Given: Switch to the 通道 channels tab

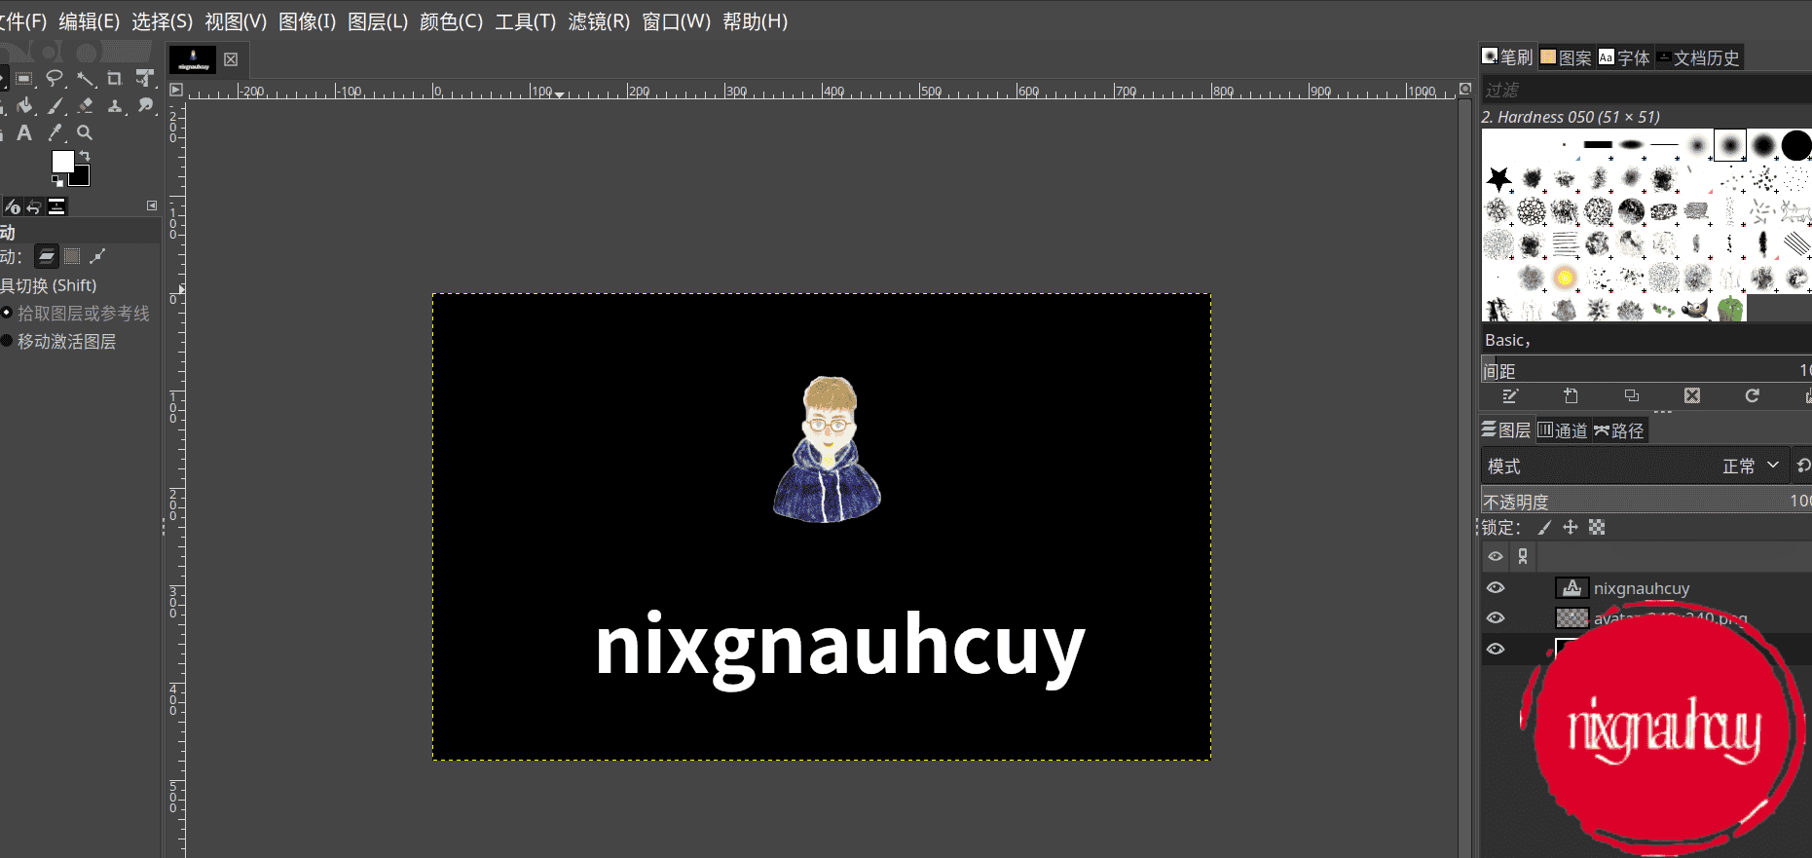Looking at the screenshot, I should click(x=1563, y=430).
